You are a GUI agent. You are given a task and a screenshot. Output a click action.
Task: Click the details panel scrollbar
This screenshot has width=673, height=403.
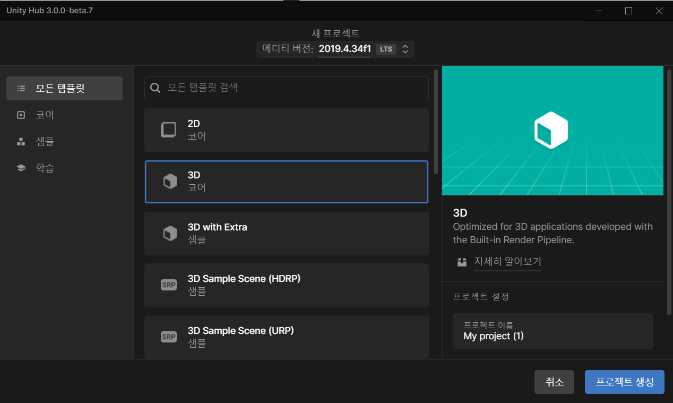point(670,191)
